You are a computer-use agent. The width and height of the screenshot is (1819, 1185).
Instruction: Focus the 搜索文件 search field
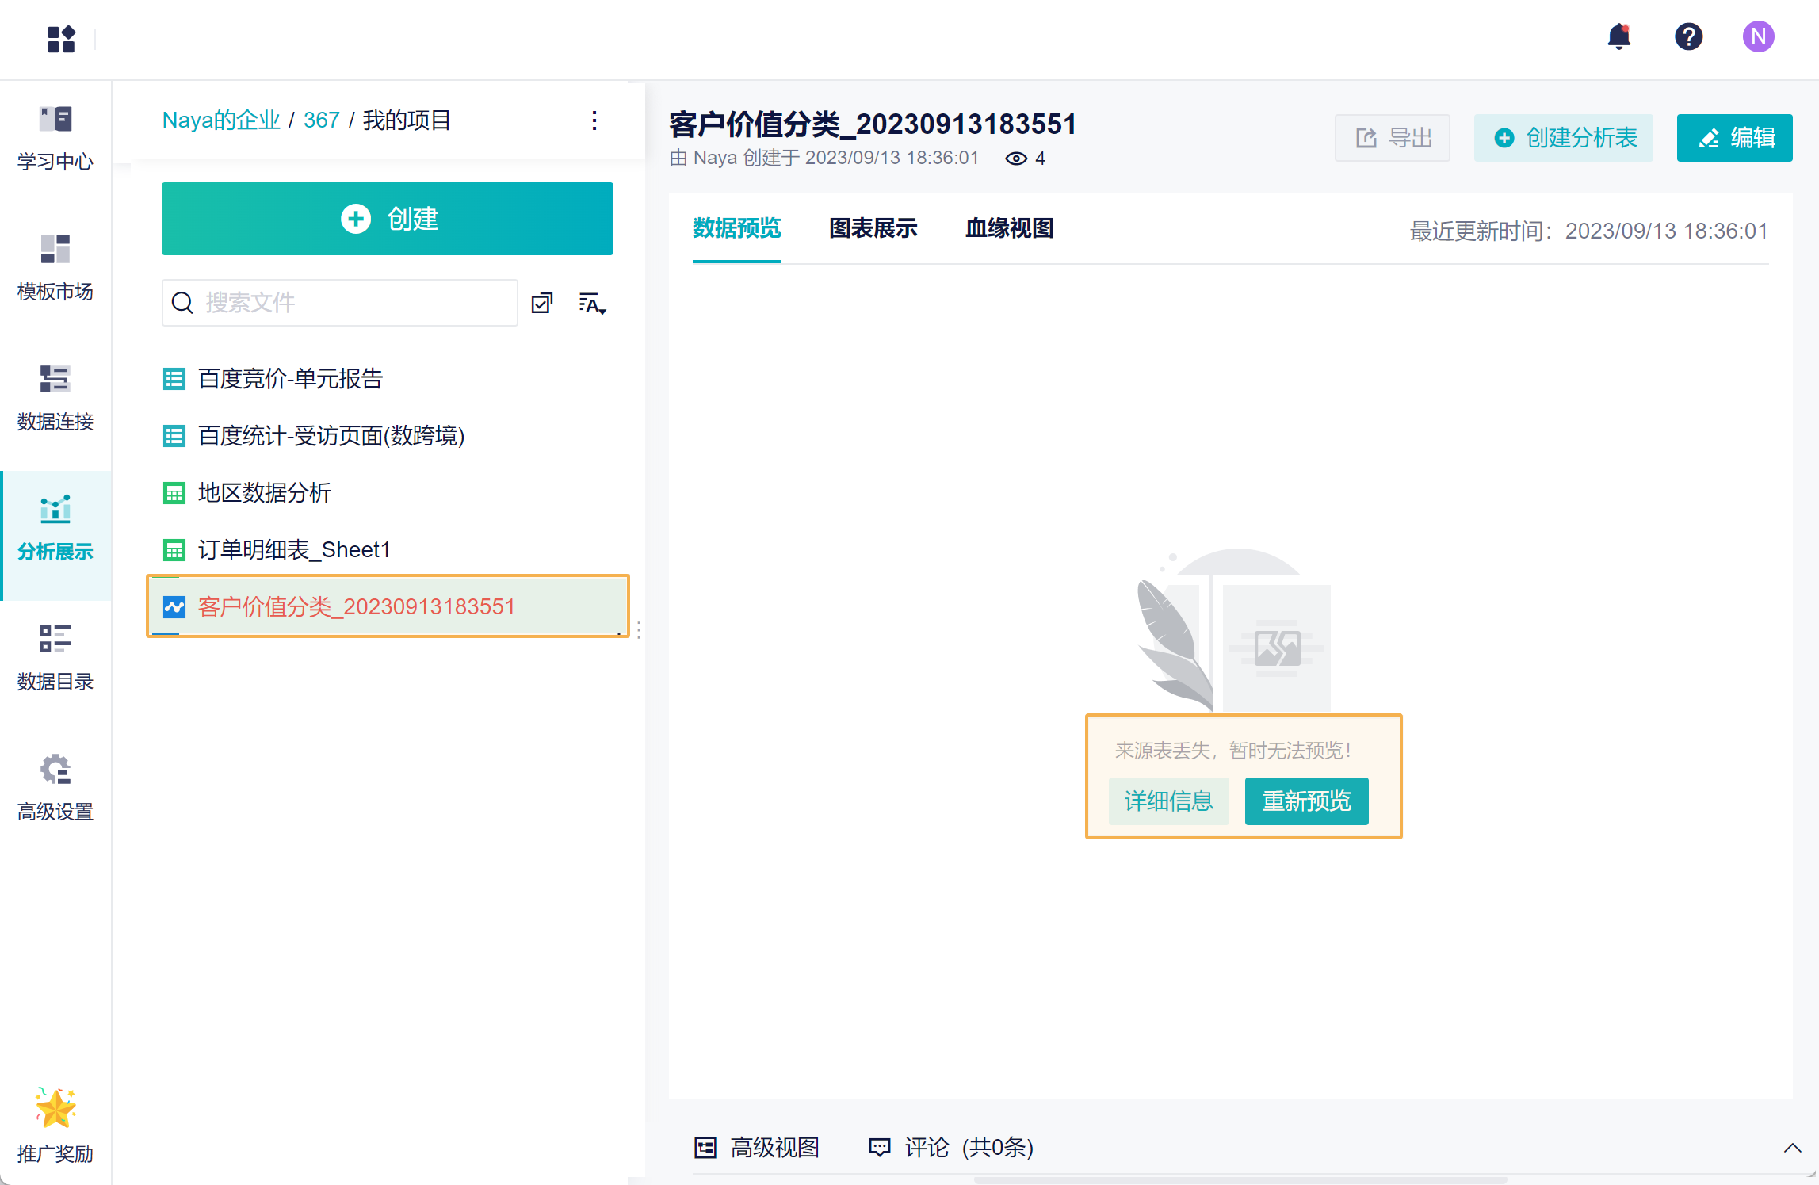click(x=340, y=303)
